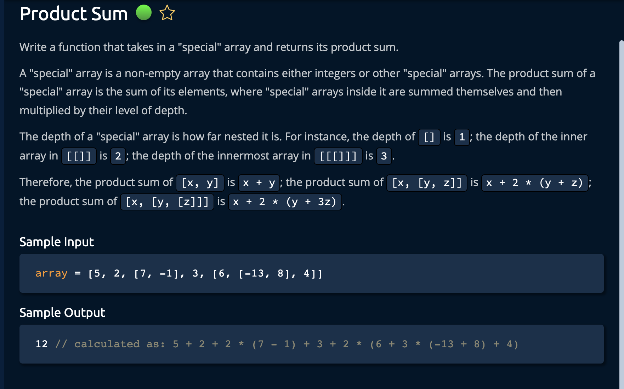Toggle the favorite star next to Product Sum

167,13
